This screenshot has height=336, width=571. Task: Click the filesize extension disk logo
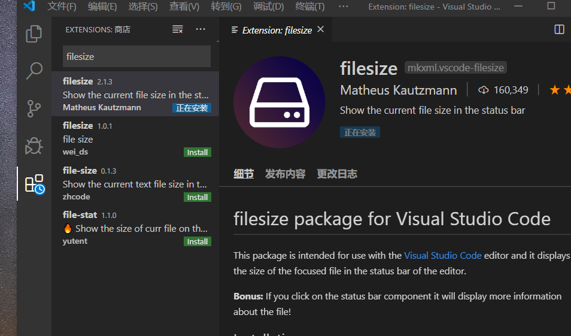click(x=280, y=102)
